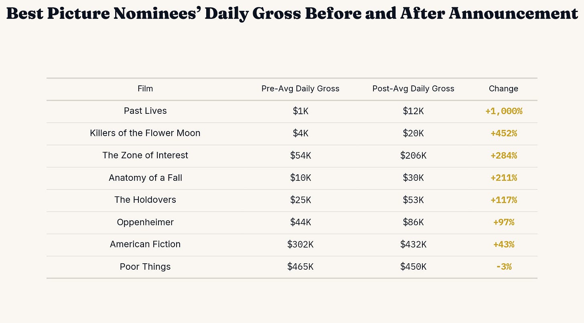Click the +452% change value
Screen dimensions: 584x323
pos(503,133)
